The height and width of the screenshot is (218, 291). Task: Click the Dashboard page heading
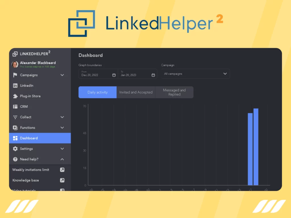[91, 55]
